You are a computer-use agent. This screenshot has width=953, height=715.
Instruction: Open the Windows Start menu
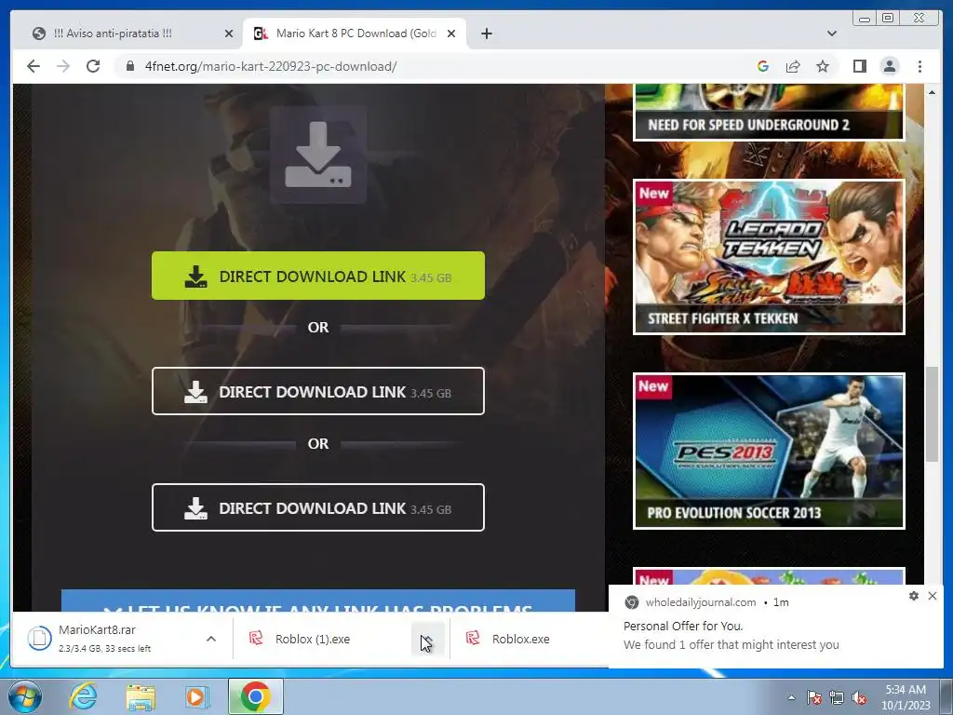pyautogui.click(x=24, y=696)
